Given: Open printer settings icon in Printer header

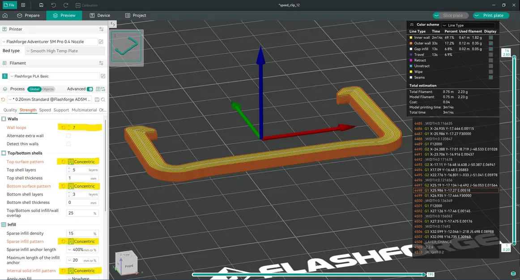Looking at the screenshot, I should click(x=101, y=29).
